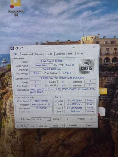Click the Core Speed value '4189.75 MHz'
The image size is (118, 157).
(x=41, y=101)
